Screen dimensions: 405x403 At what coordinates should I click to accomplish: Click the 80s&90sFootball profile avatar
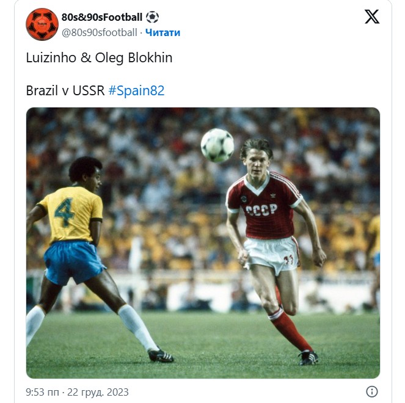(42, 24)
